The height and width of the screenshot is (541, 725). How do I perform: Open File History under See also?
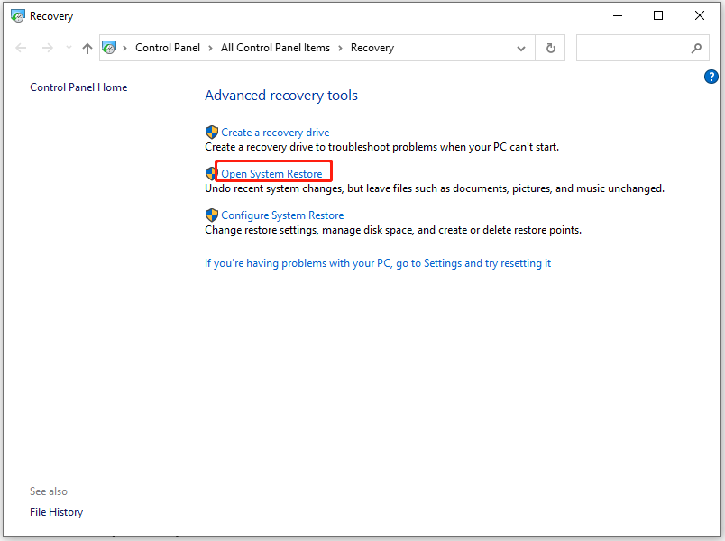[57, 512]
